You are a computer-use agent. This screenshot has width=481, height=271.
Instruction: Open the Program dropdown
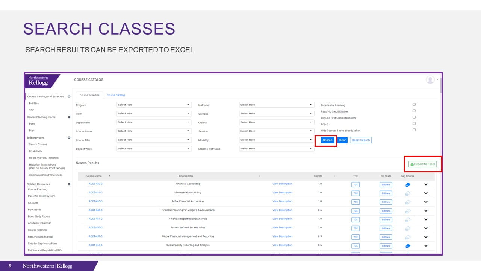click(x=154, y=105)
